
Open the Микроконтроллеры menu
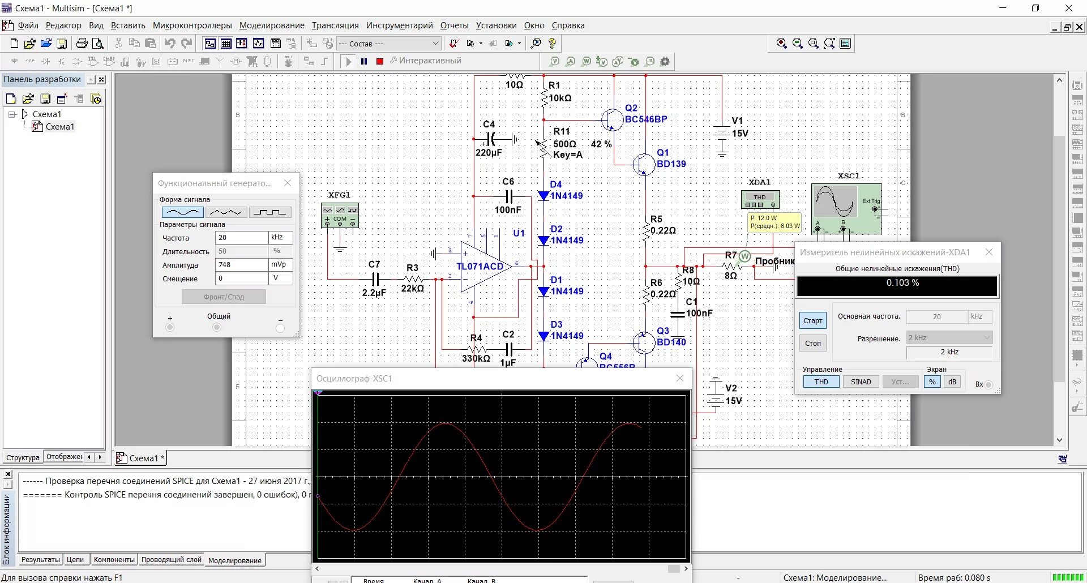point(192,25)
